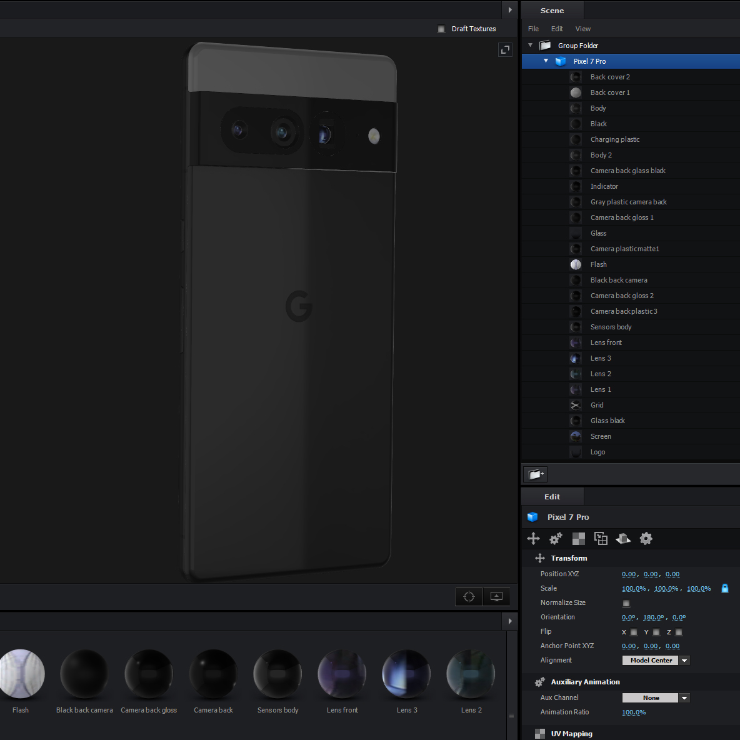The width and height of the screenshot is (740, 740).
Task: Open the Scene Edit menu
Action: (x=557, y=29)
